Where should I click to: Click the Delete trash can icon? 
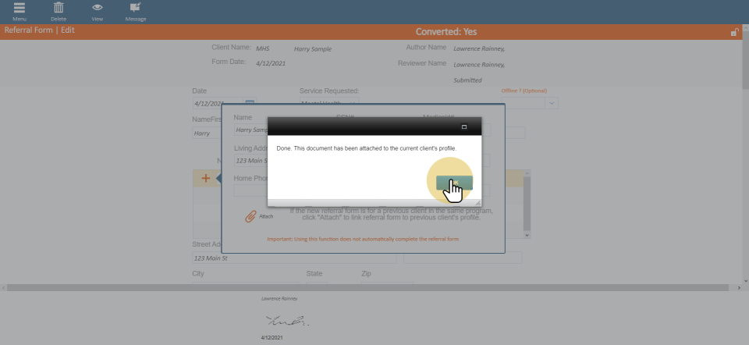pyautogui.click(x=59, y=8)
